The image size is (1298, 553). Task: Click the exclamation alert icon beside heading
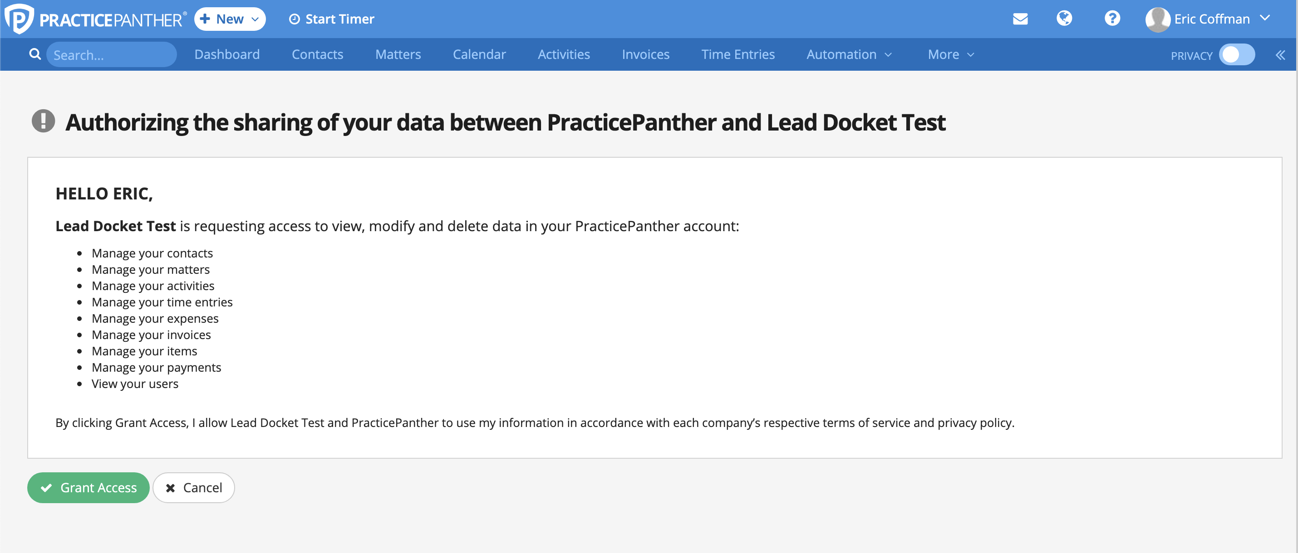tap(43, 121)
